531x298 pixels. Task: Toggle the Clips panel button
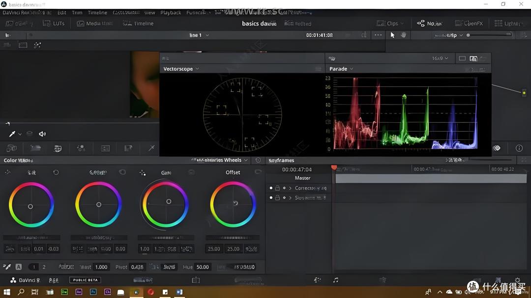(x=390, y=24)
